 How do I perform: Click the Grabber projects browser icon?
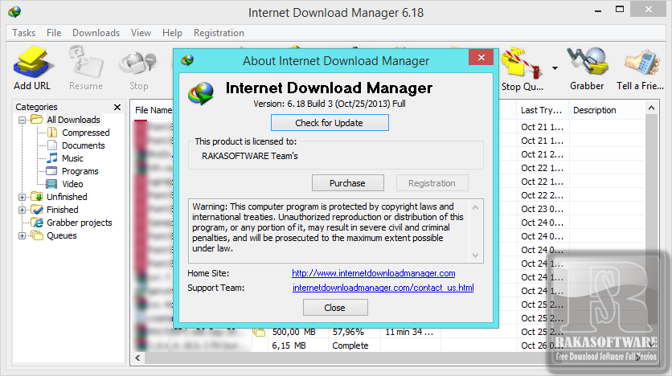[37, 223]
